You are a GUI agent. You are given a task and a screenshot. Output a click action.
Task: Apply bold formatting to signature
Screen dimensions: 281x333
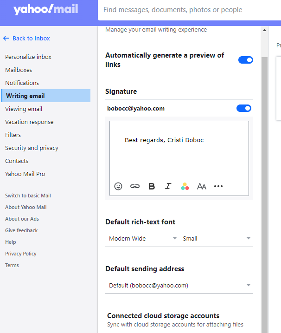[152, 186]
